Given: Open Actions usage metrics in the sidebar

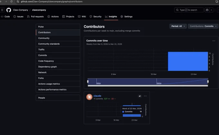Looking at the screenshot, I should tap(58, 84).
